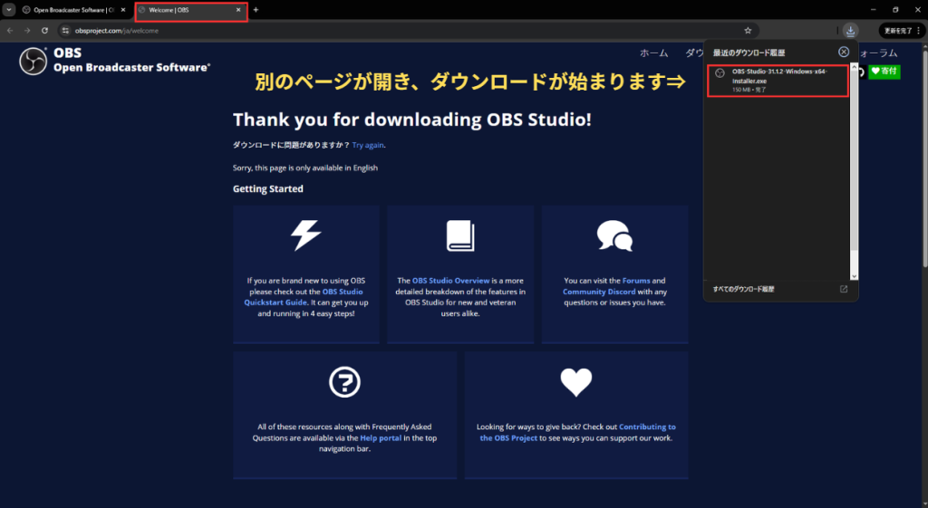This screenshot has height=508, width=928.
Task: Bookmark this page with the star icon
Action: coord(748,30)
